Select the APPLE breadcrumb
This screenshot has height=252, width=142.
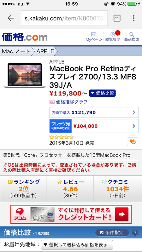click(45, 51)
